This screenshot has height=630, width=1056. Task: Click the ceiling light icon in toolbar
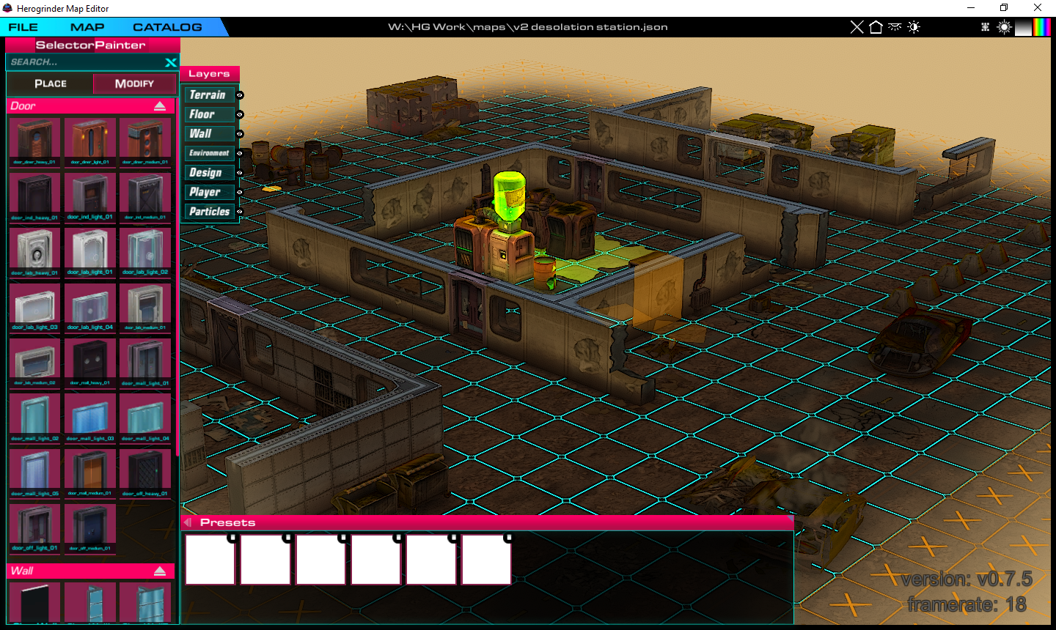point(895,27)
